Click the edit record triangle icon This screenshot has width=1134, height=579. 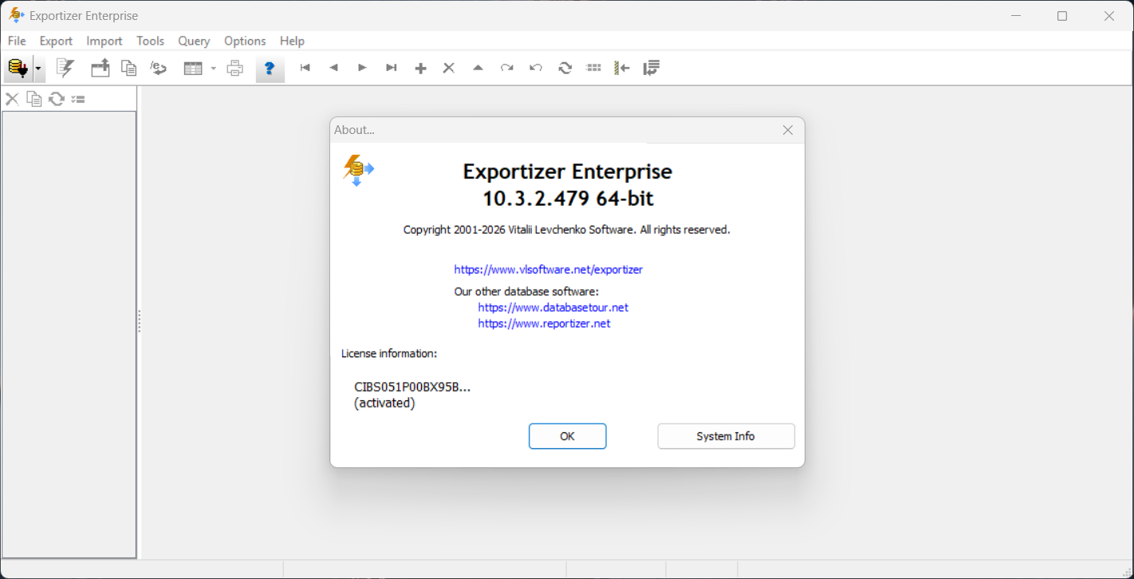[478, 69]
